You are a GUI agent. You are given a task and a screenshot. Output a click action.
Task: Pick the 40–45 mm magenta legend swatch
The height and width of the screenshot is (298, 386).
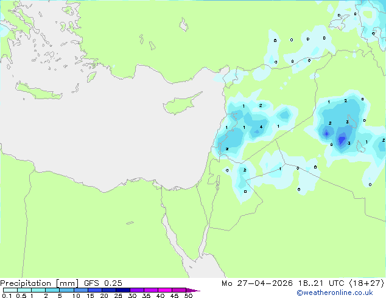(165, 290)
